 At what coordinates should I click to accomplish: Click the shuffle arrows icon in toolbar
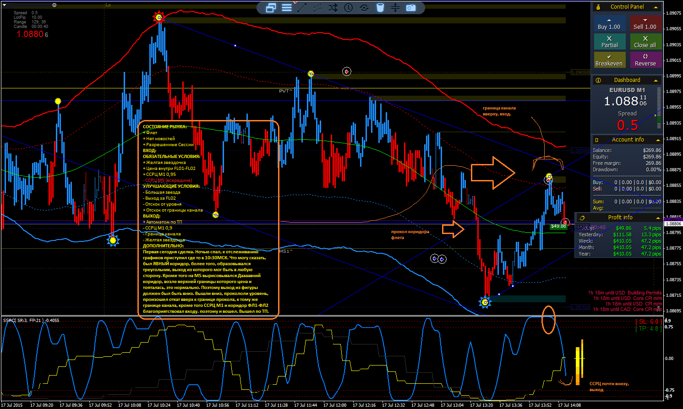[333, 8]
